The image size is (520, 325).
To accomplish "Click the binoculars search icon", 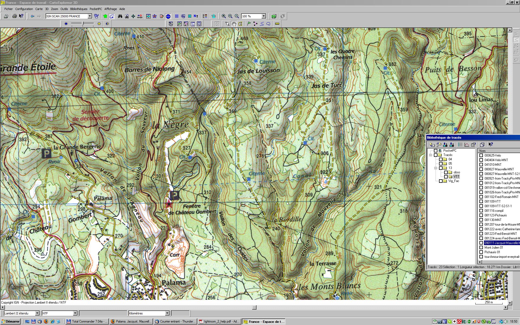I will tap(120, 16).
